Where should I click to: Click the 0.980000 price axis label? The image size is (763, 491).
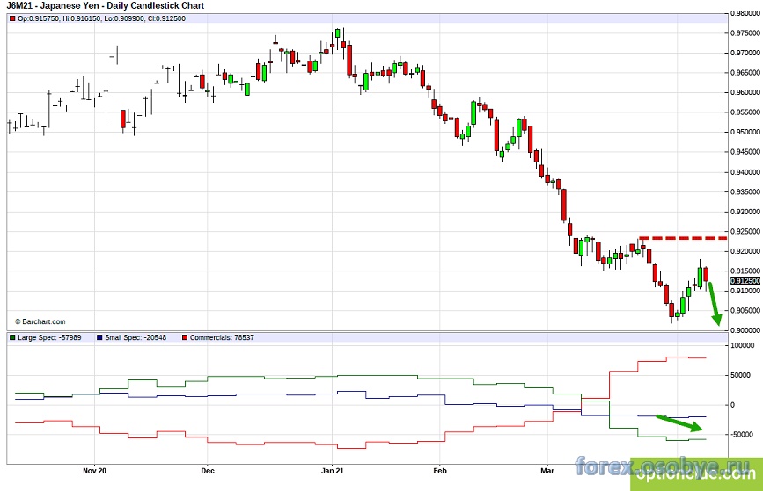click(745, 13)
